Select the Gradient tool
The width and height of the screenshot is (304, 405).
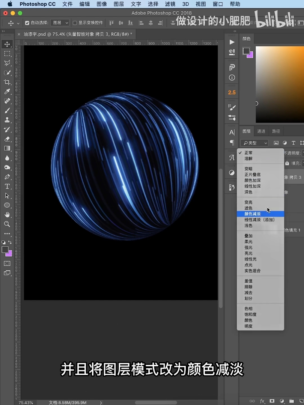click(7, 148)
